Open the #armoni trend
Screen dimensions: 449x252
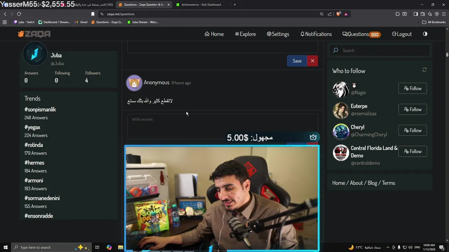click(34, 181)
